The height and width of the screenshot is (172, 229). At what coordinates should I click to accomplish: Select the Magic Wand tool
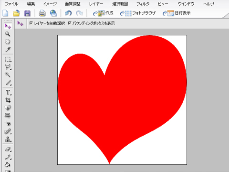click(x=8, y=75)
